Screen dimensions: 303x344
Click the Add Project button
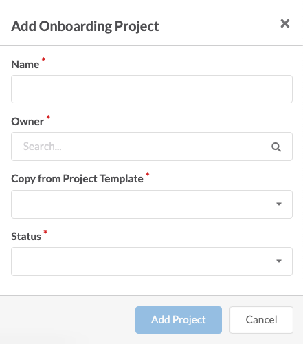(179, 320)
